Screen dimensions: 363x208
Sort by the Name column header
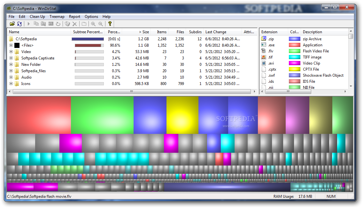coord(39,32)
